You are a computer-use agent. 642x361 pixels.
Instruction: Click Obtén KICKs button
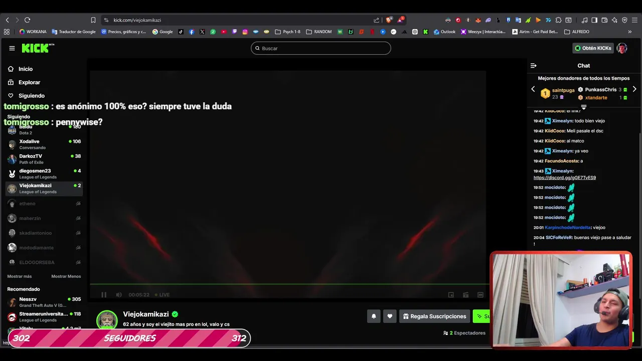[593, 48]
